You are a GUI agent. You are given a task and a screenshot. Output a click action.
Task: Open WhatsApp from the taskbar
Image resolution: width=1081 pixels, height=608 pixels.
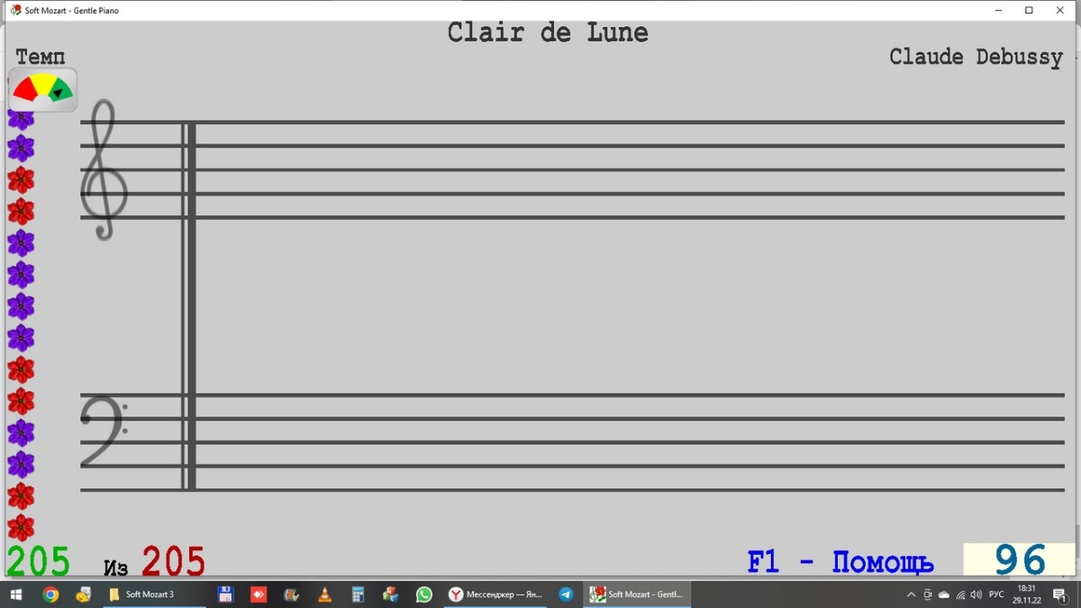coord(423,594)
